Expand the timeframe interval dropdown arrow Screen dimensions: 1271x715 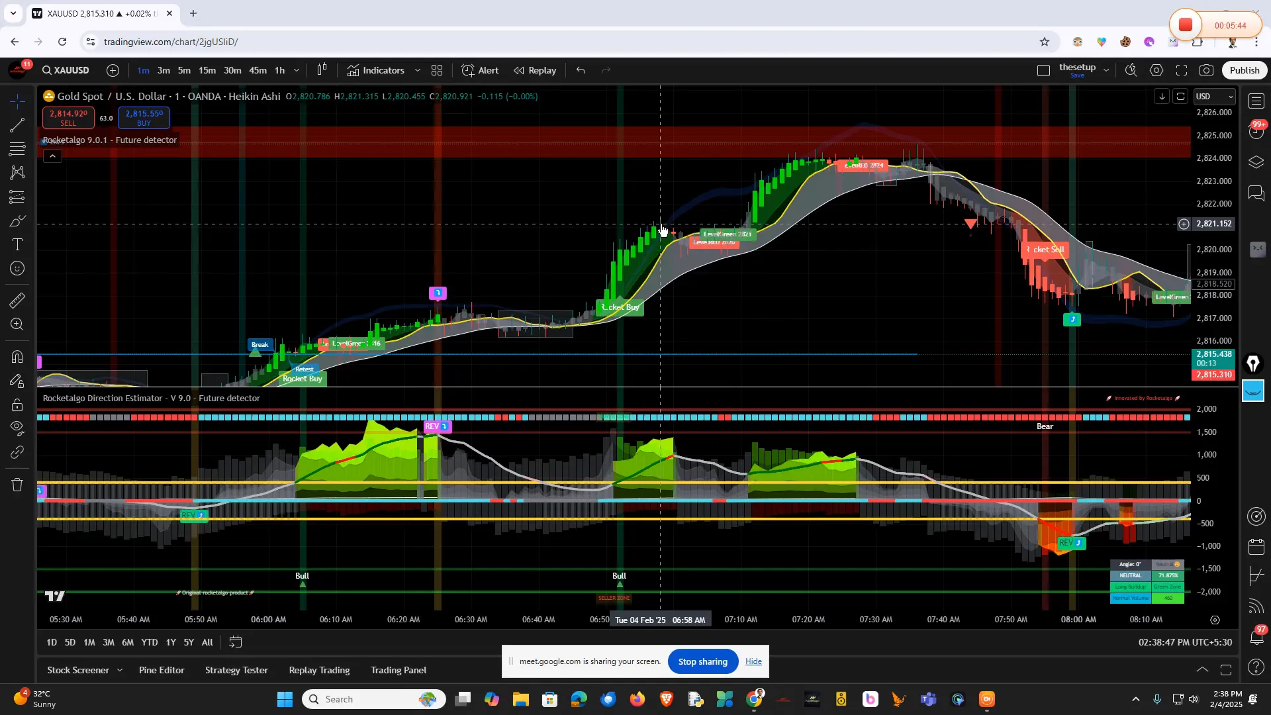point(297,70)
